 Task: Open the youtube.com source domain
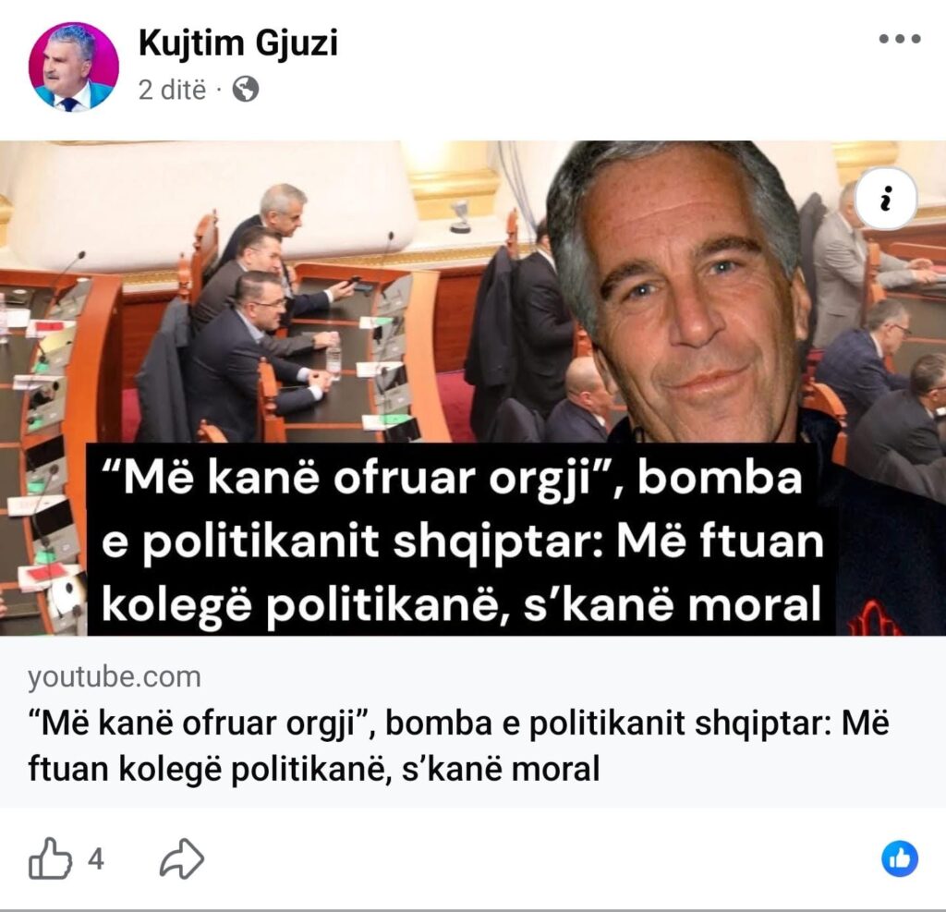pyautogui.click(x=114, y=676)
